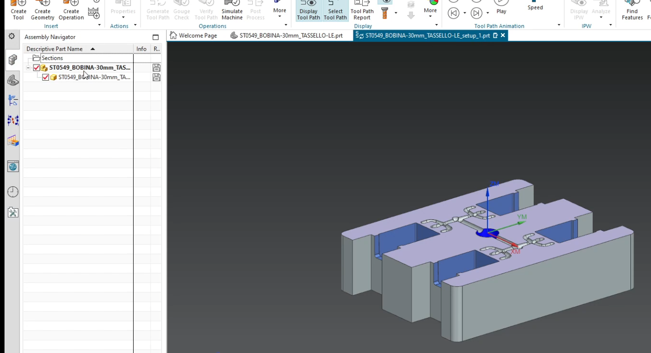
Task: Activate Display Tool Path
Action: (x=308, y=11)
